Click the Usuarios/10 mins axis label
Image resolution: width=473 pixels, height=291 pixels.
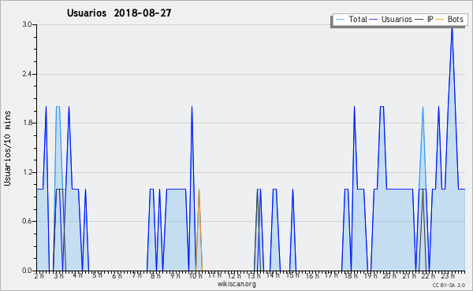[7, 148]
